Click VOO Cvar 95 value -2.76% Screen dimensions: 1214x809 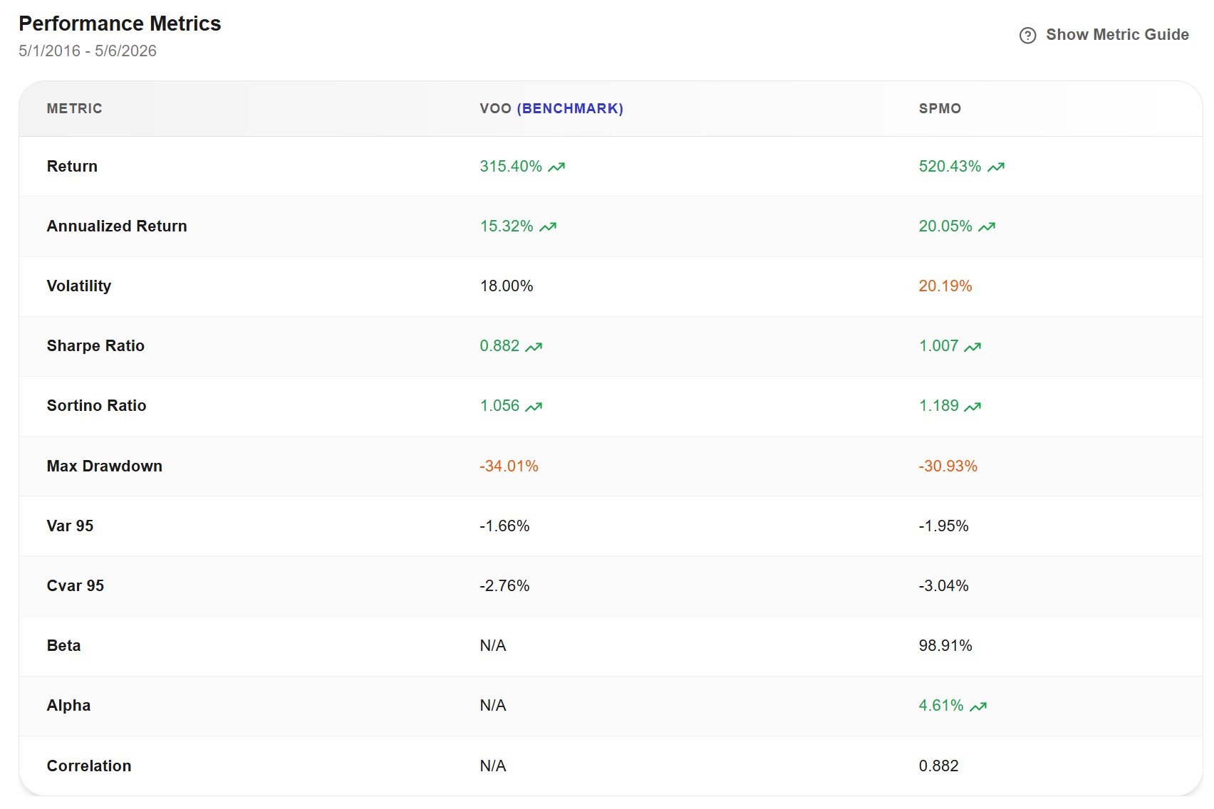[504, 585]
